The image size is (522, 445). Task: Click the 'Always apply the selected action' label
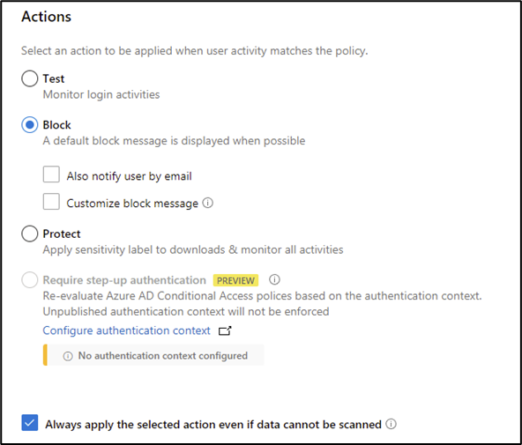click(x=213, y=425)
